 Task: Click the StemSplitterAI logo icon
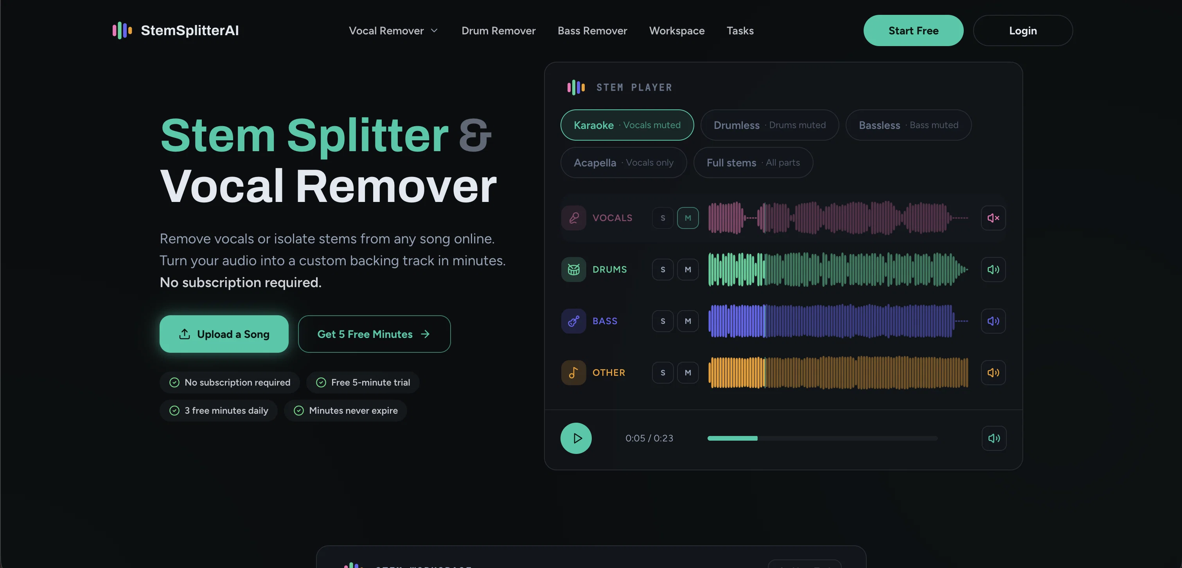(x=122, y=30)
